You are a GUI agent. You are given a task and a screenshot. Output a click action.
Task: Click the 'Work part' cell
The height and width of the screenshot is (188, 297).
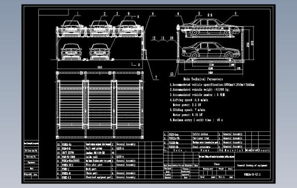[91, 169]
